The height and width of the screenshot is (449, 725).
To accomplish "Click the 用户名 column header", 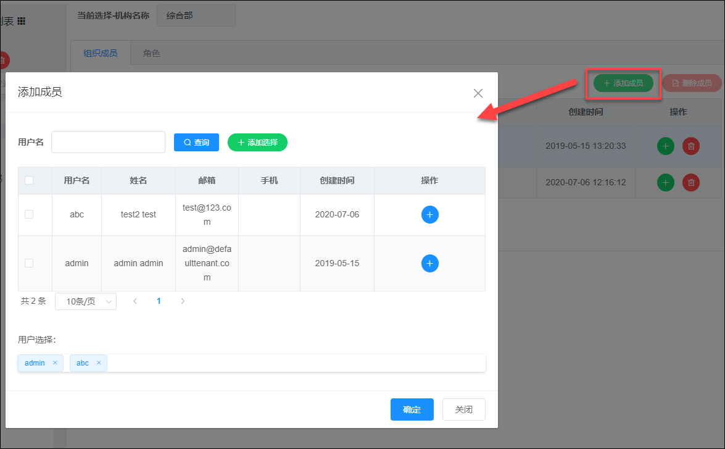I will [77, 180].
